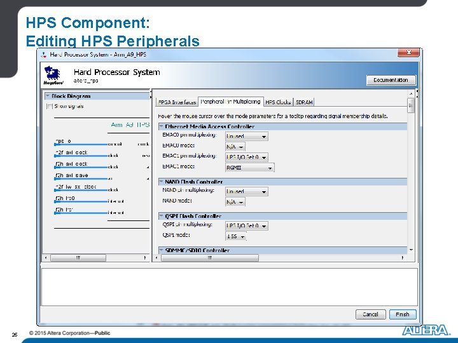The height and width of the screenshot is (343, 458).
Task: Select the f2h_axi_clock signal
Action: [x=71, y=164]
